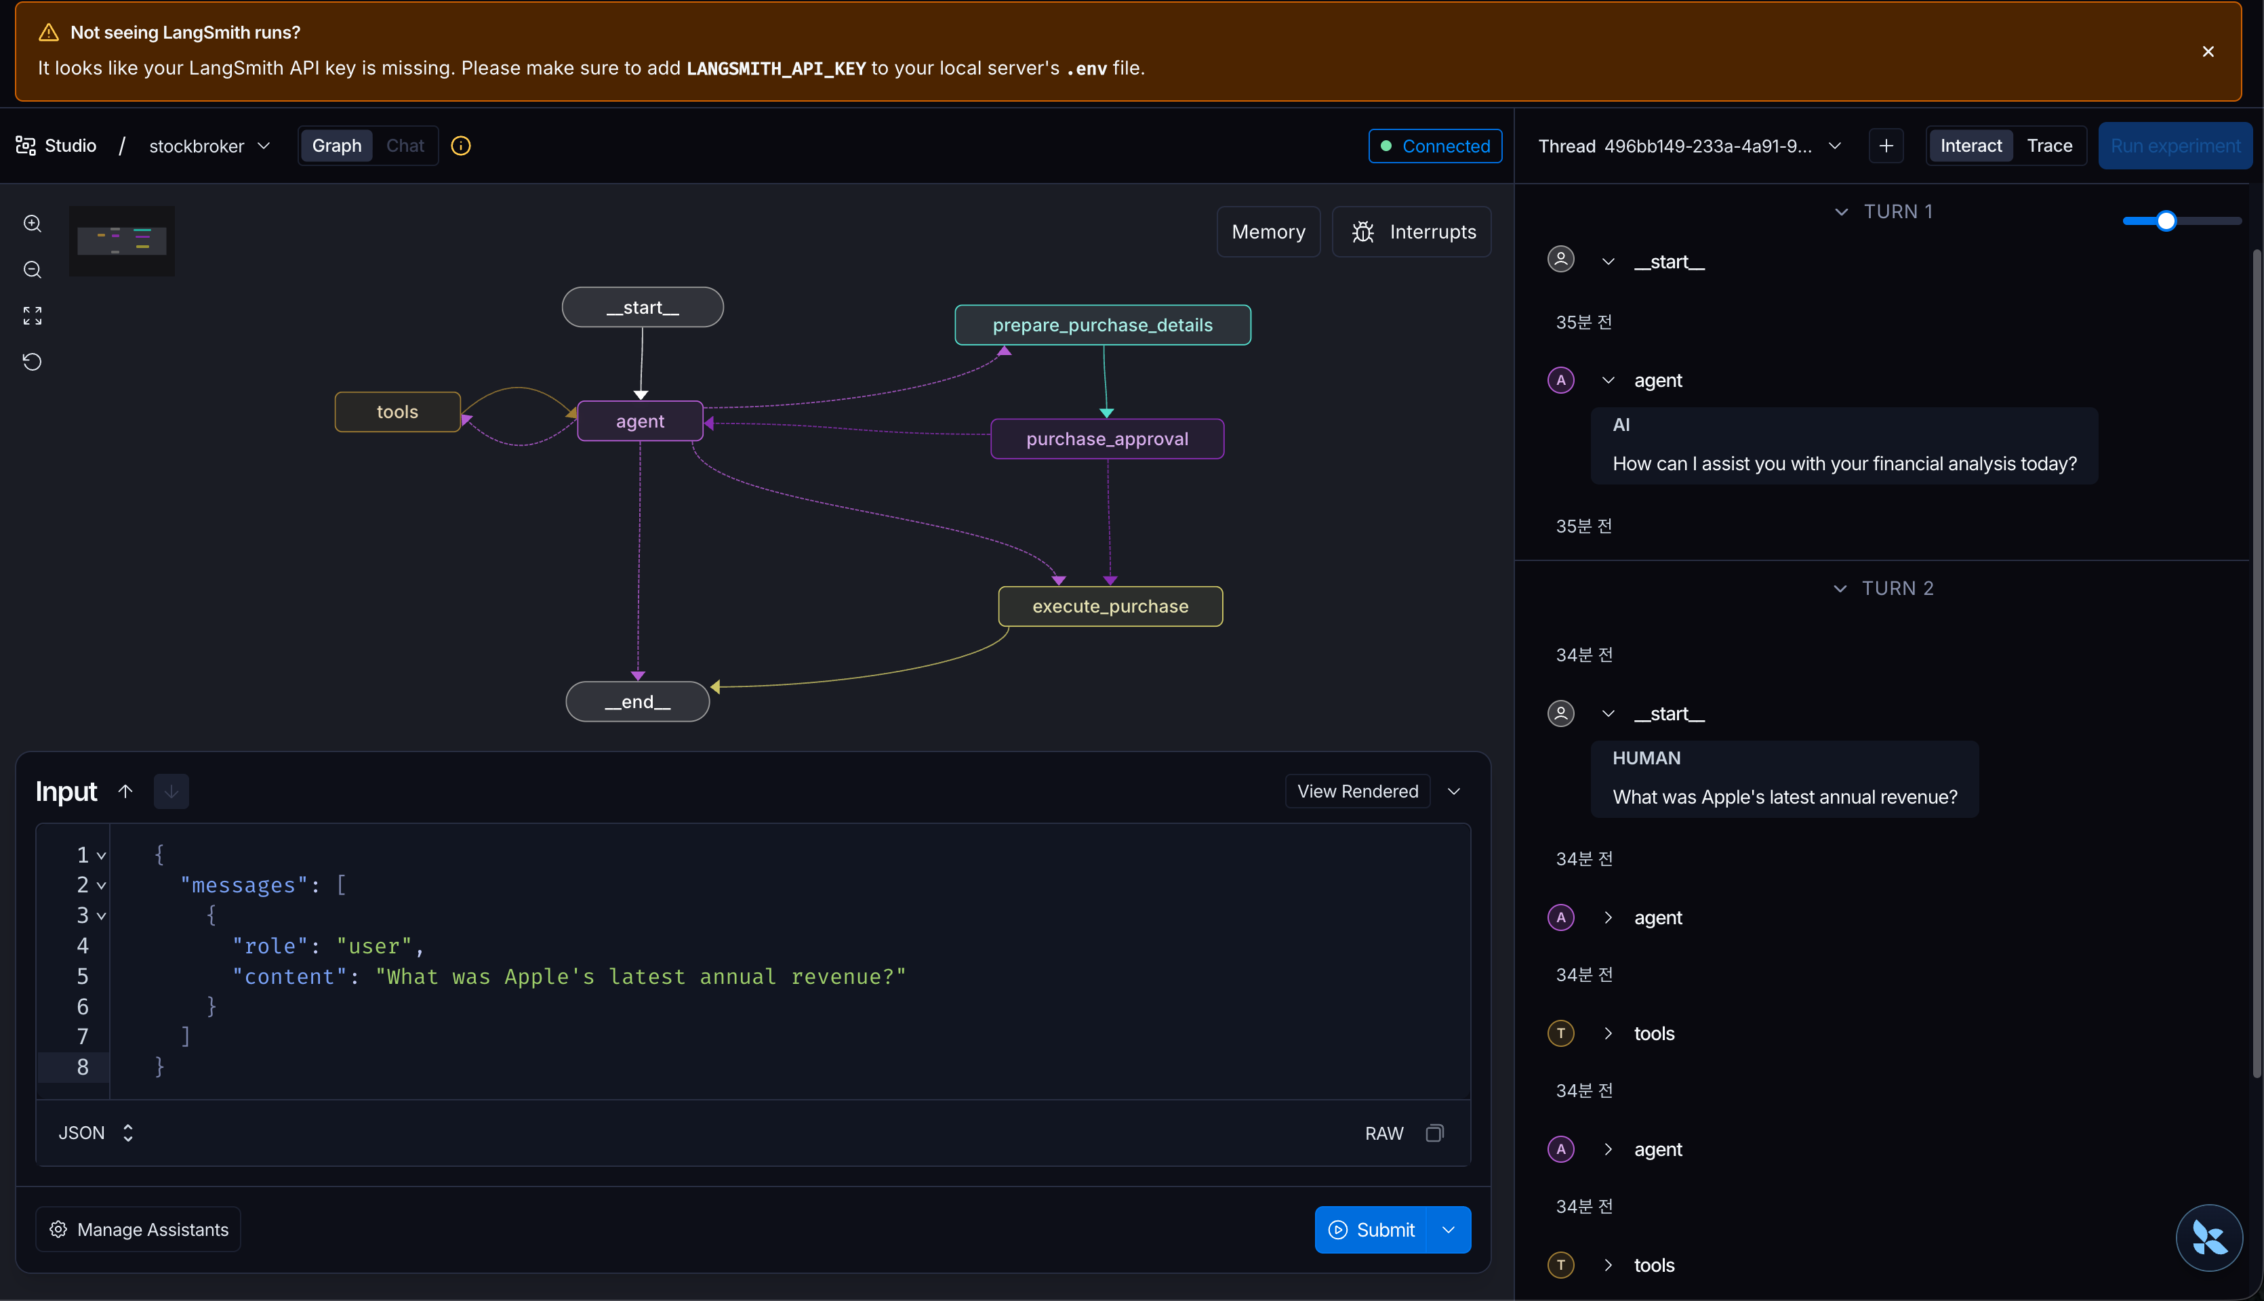Screen dimensions: 2264x1301
Task: Toggle the Interrupts debug button
Action: (1412, 232)
